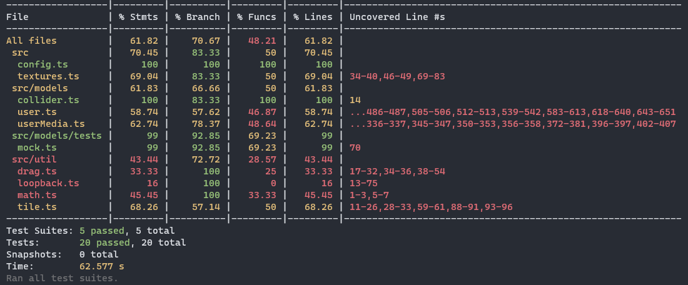688x285 pixels.
Task: Select user.ts funcs value 46.87
Action: [263, 112]
